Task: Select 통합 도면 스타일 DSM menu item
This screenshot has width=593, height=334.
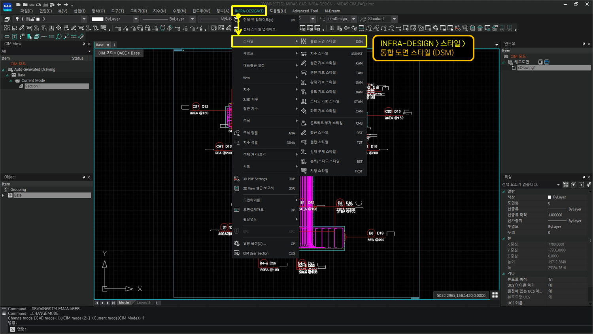Action: pyautogui.click(x=332, y=42)
